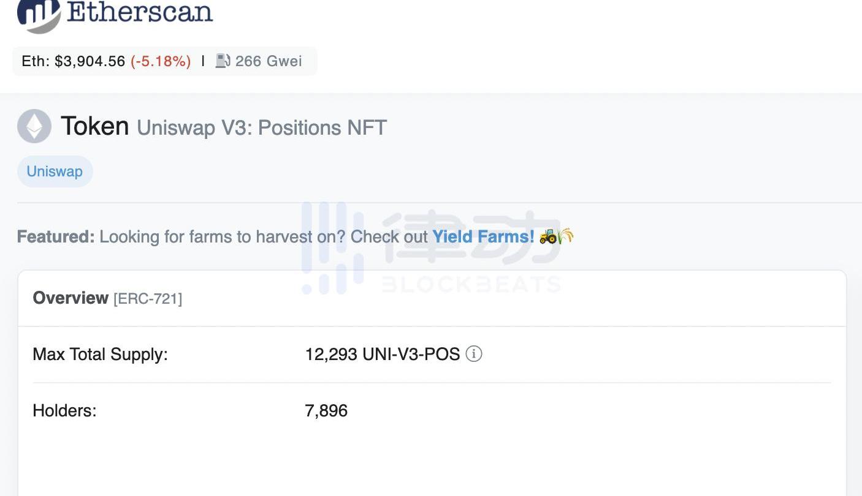Click the info icon beside UNI-V3-POS
This screenshot has height=496, width=862.
click(x=474, y=354)
